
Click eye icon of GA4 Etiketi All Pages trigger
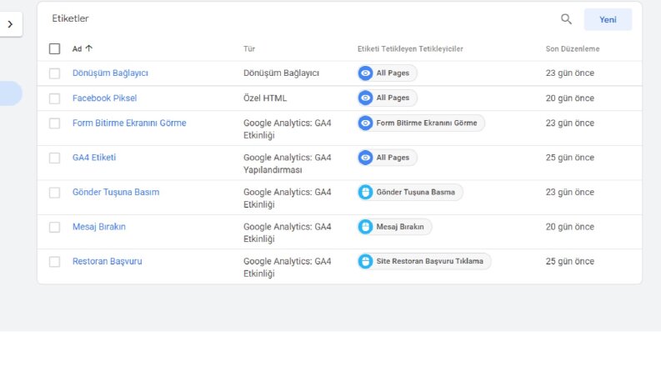coord(365,158)
